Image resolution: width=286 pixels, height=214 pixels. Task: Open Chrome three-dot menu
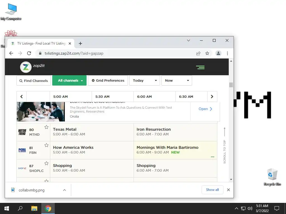click(x=227, y=53)
